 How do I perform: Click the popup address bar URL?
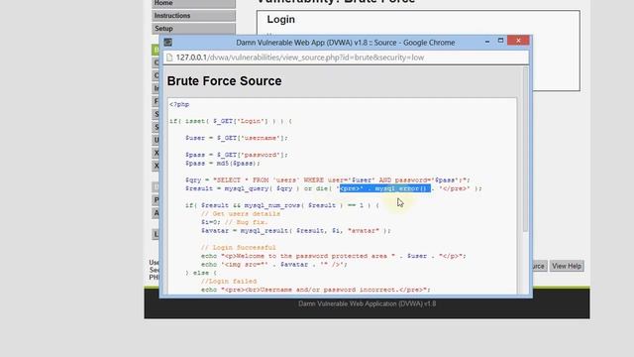click(300, 58)
